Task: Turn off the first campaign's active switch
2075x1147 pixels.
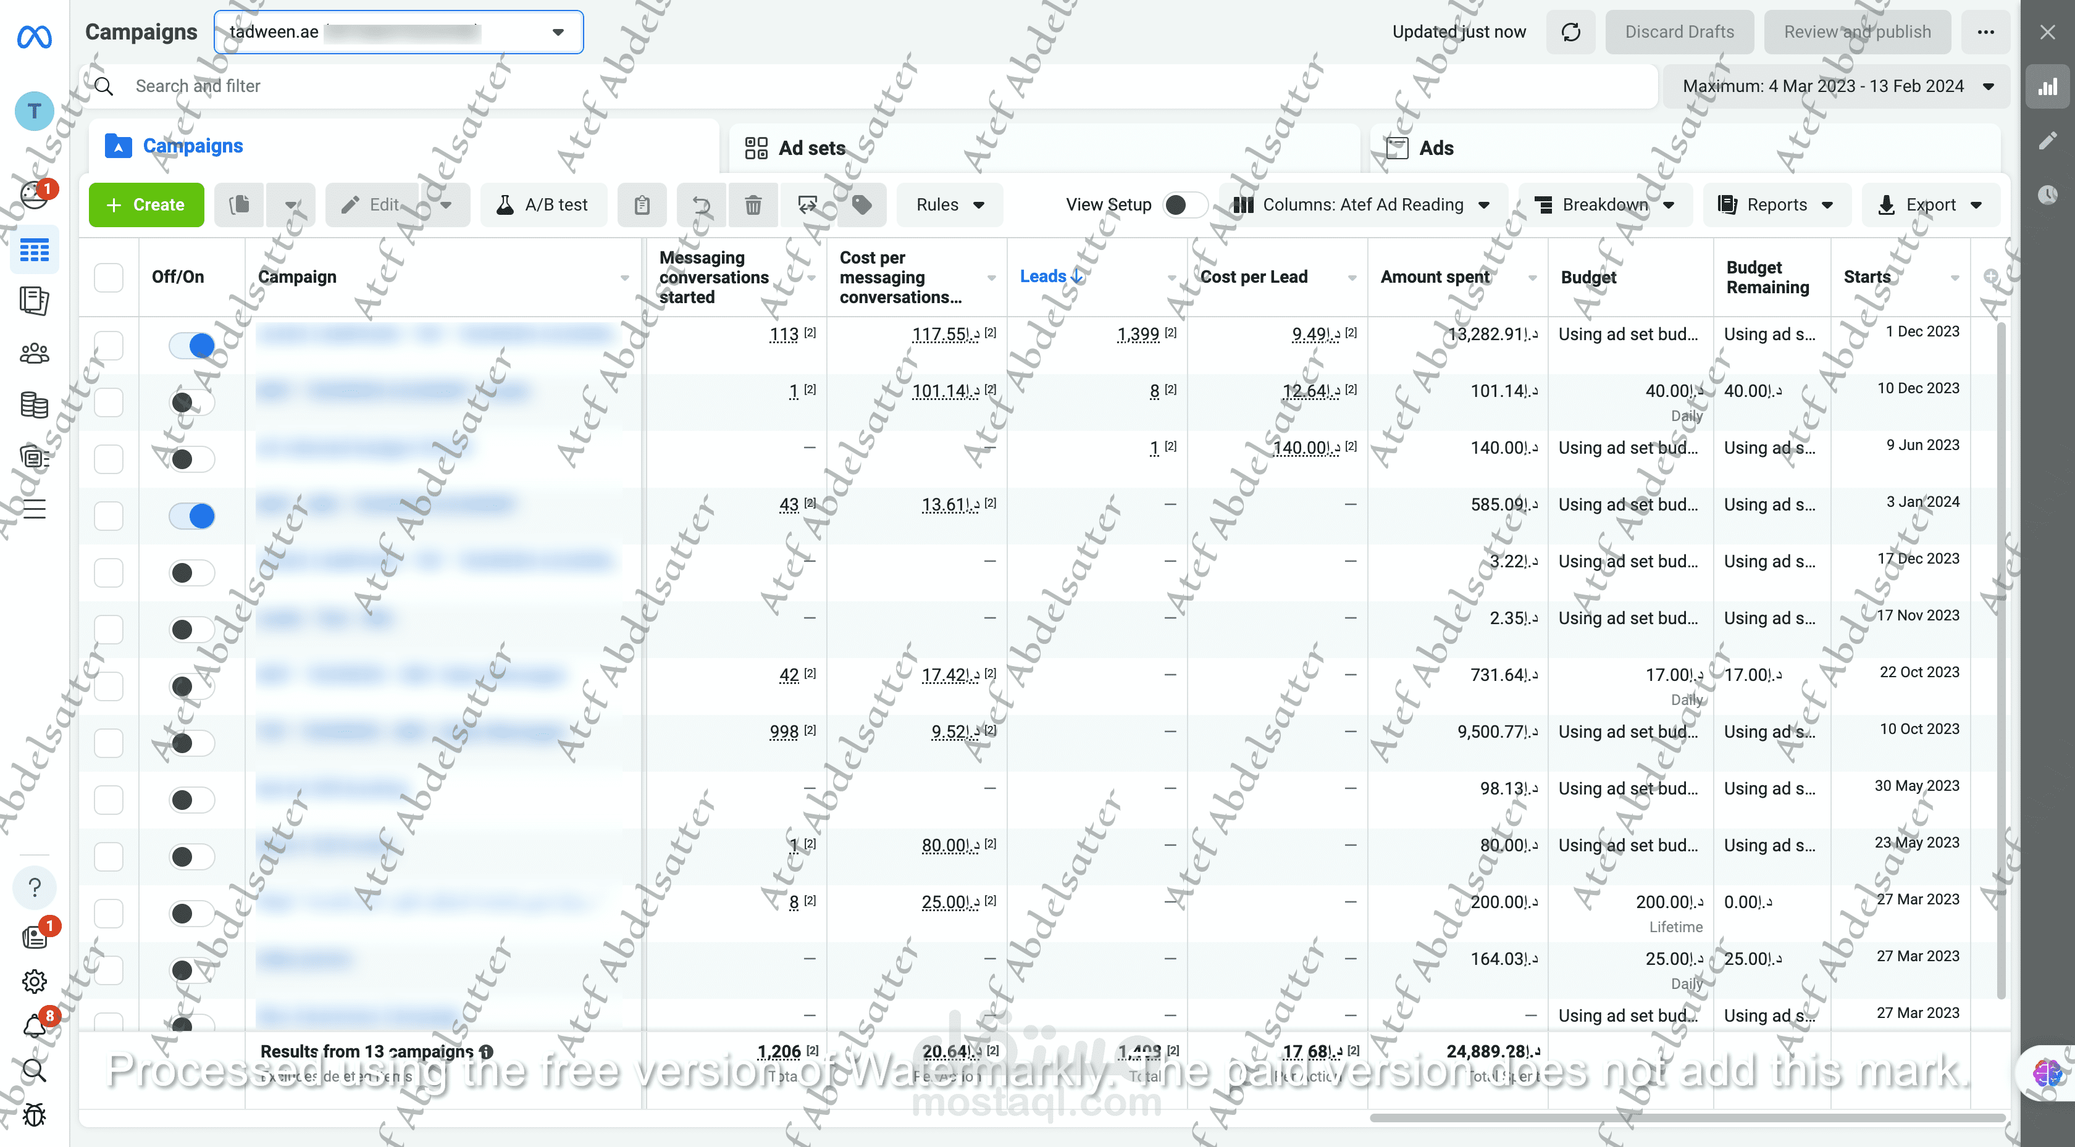Action: point(191,346)
